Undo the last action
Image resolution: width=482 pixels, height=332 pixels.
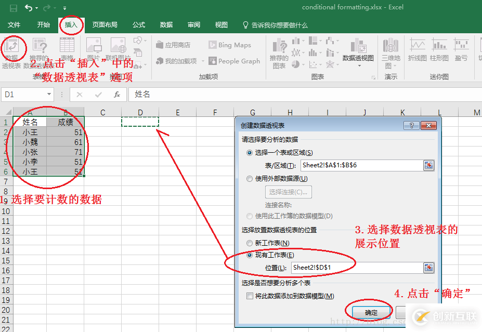pyautogui.click(x=28, y=8)
